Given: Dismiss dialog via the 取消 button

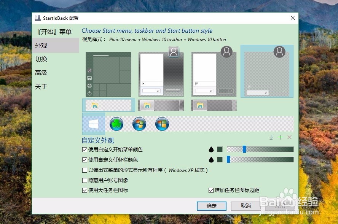Looking at the screenshot, I should pyautogui.click(x=246, y=206).
